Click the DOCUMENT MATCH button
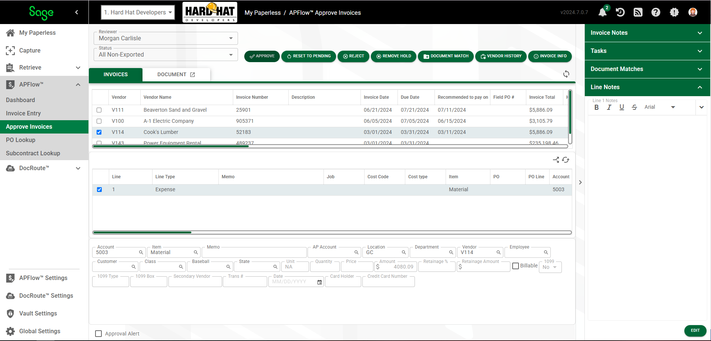 (x=446, y=56)
